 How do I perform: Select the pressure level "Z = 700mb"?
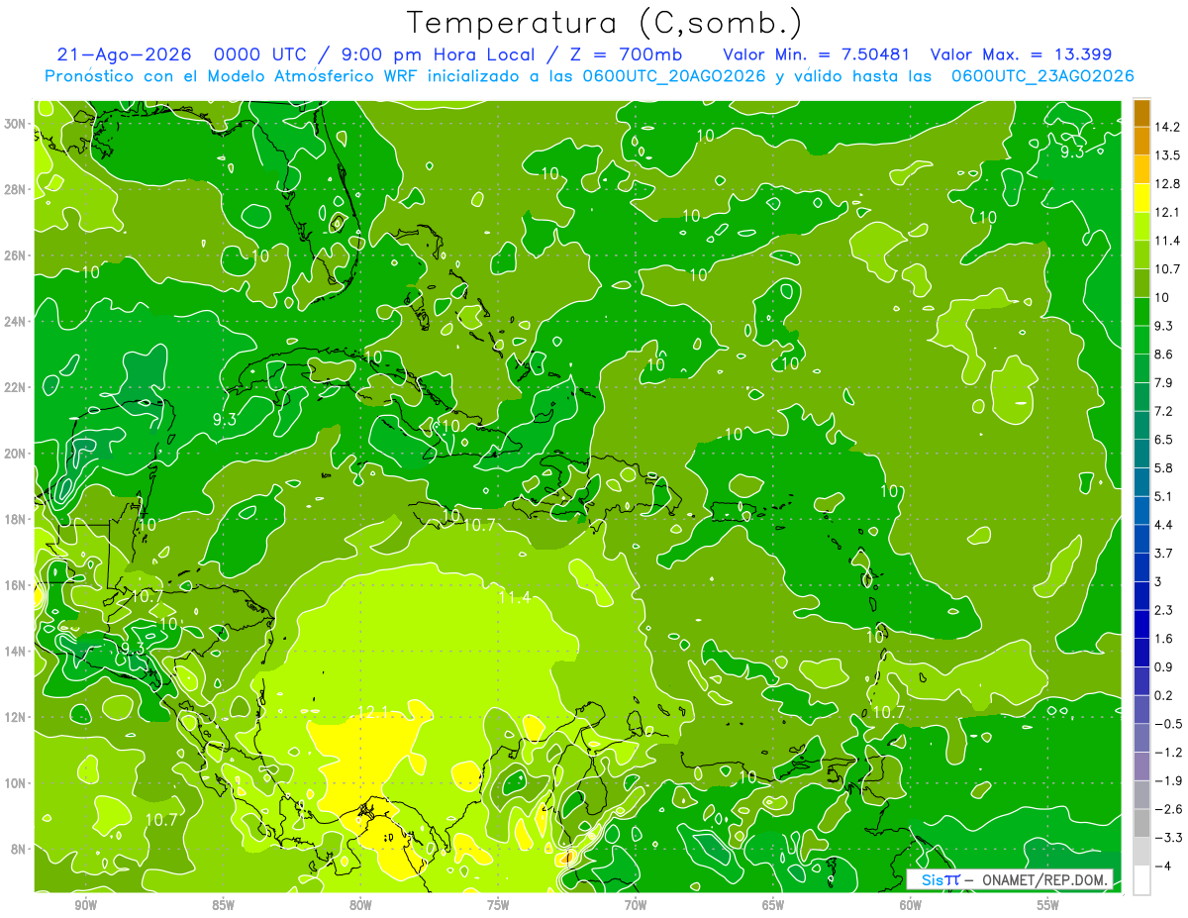(626, 54)
